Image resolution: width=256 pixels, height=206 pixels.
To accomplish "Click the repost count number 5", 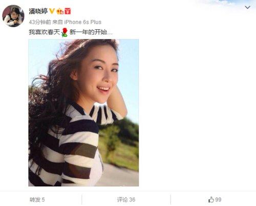I will (43, 200).
